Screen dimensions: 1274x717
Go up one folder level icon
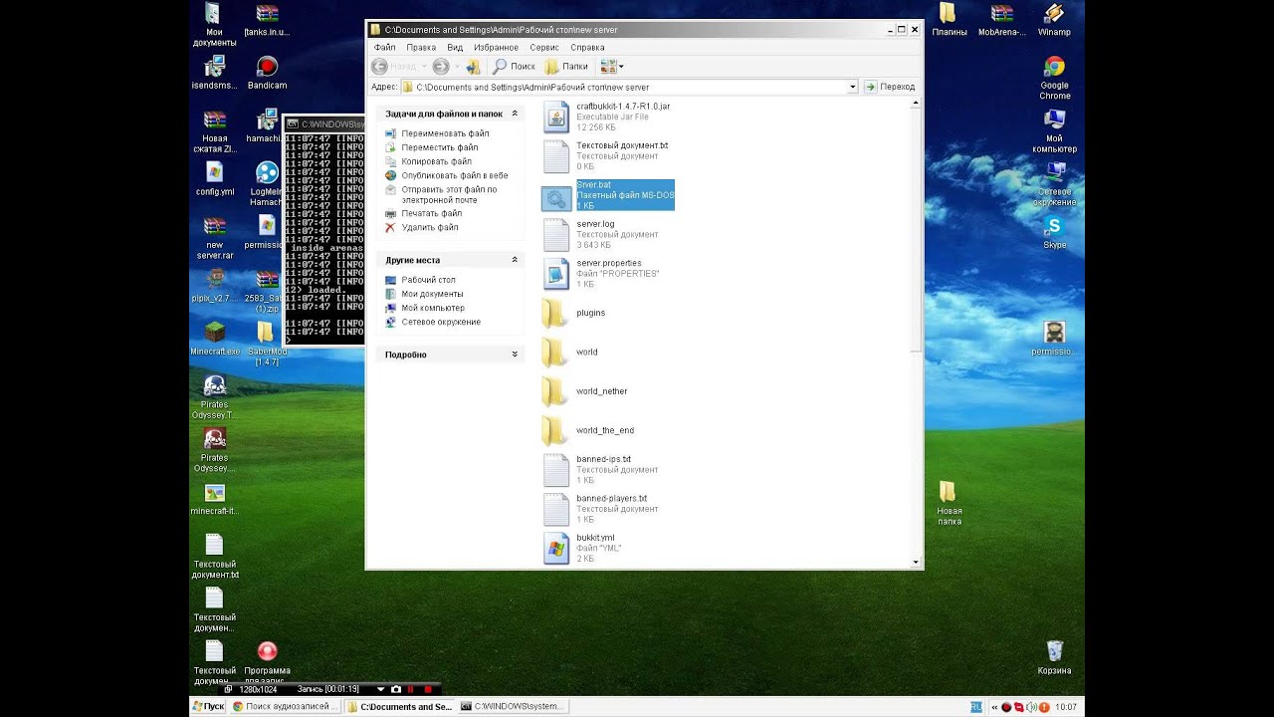pos(473,66)
